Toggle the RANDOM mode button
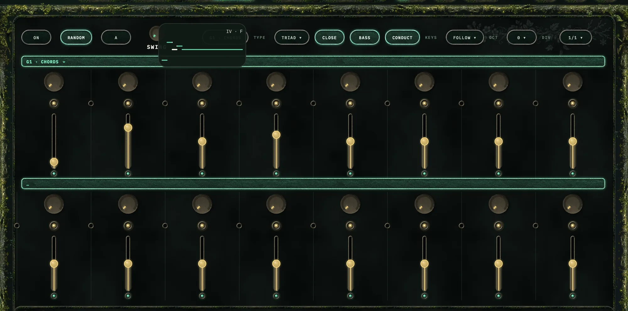Viewport: 628px width, 311px height. [76, 37]
